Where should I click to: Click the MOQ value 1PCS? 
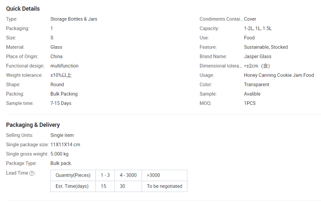[x=250, y=103]
